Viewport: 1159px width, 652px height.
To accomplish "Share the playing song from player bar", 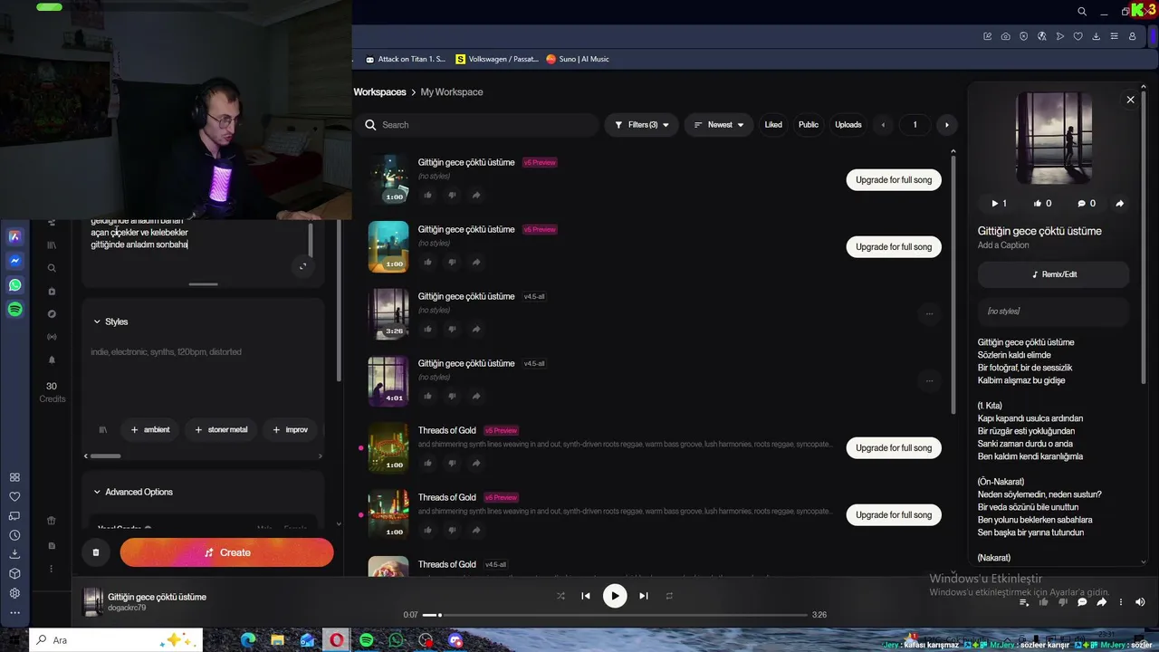I will (1102, 602).
